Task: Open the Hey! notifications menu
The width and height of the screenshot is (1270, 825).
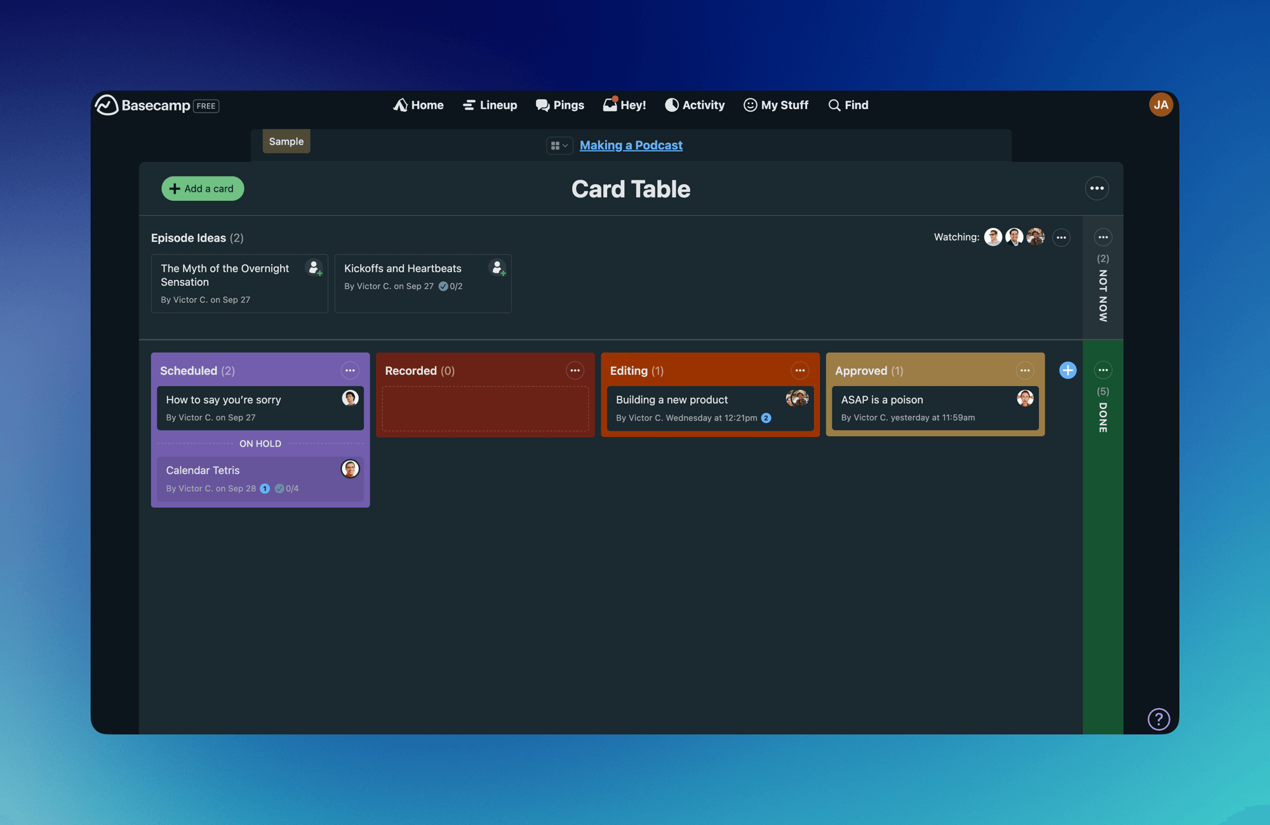Action: tap(624, 105)
